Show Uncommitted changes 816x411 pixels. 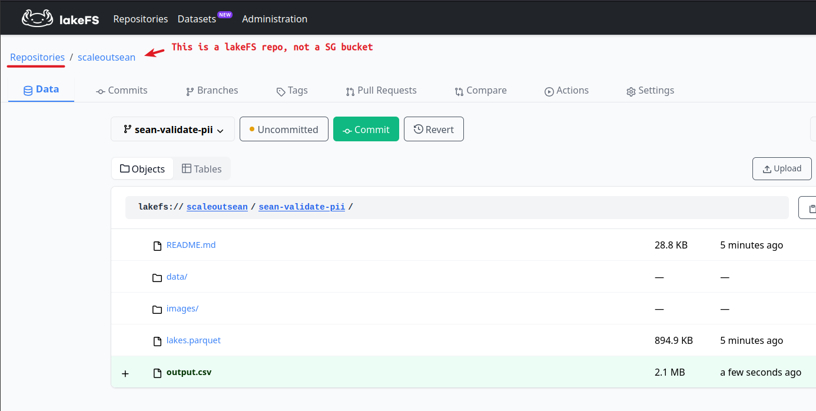click(284, 129)
